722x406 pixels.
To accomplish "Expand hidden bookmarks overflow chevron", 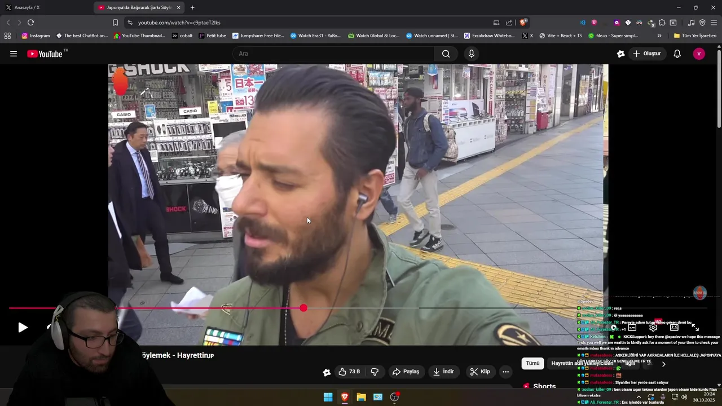I will pyautogui.click(x=659, y=36).
